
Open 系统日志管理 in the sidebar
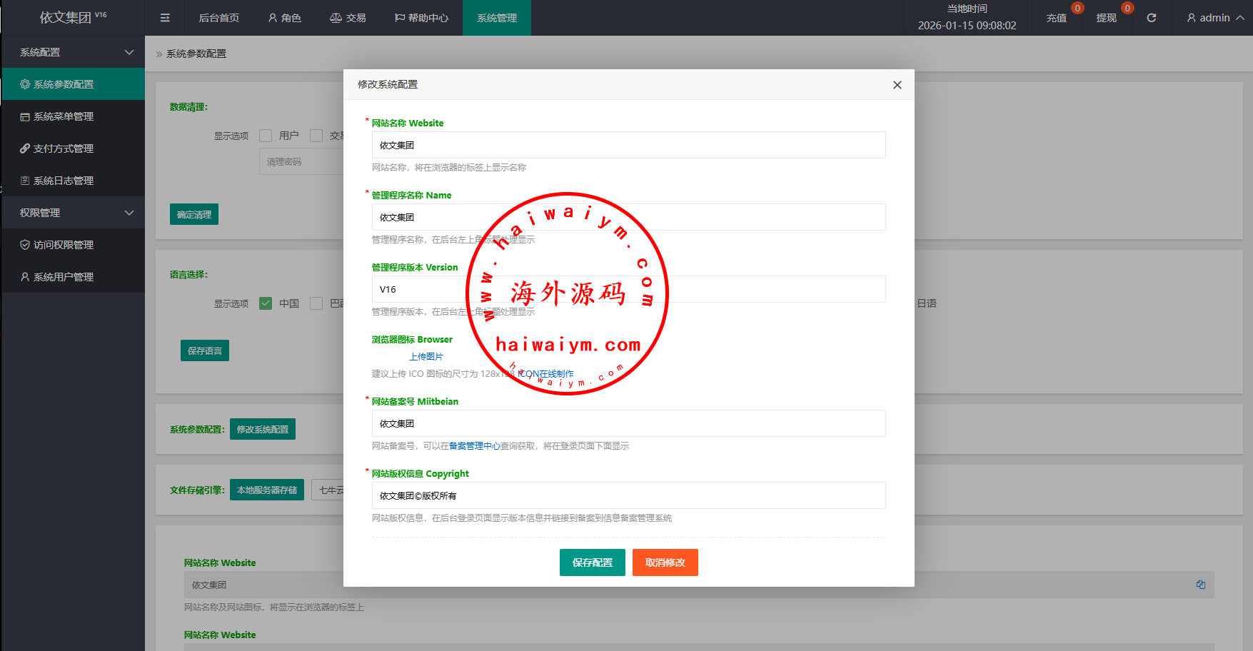[x=64, y=181]
